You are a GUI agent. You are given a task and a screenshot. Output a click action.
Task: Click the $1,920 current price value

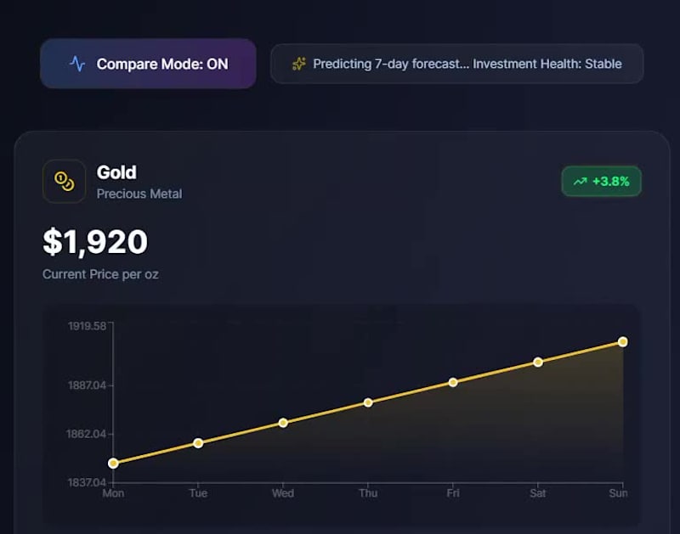[x=95, y=242]
